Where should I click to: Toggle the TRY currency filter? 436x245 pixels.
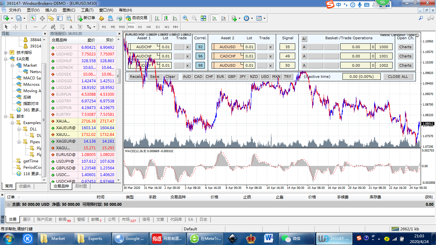tap(288, 77)
